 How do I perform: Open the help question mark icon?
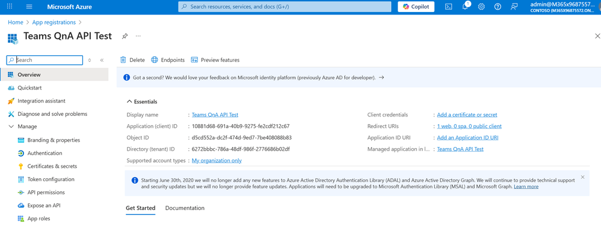(498, 7)
